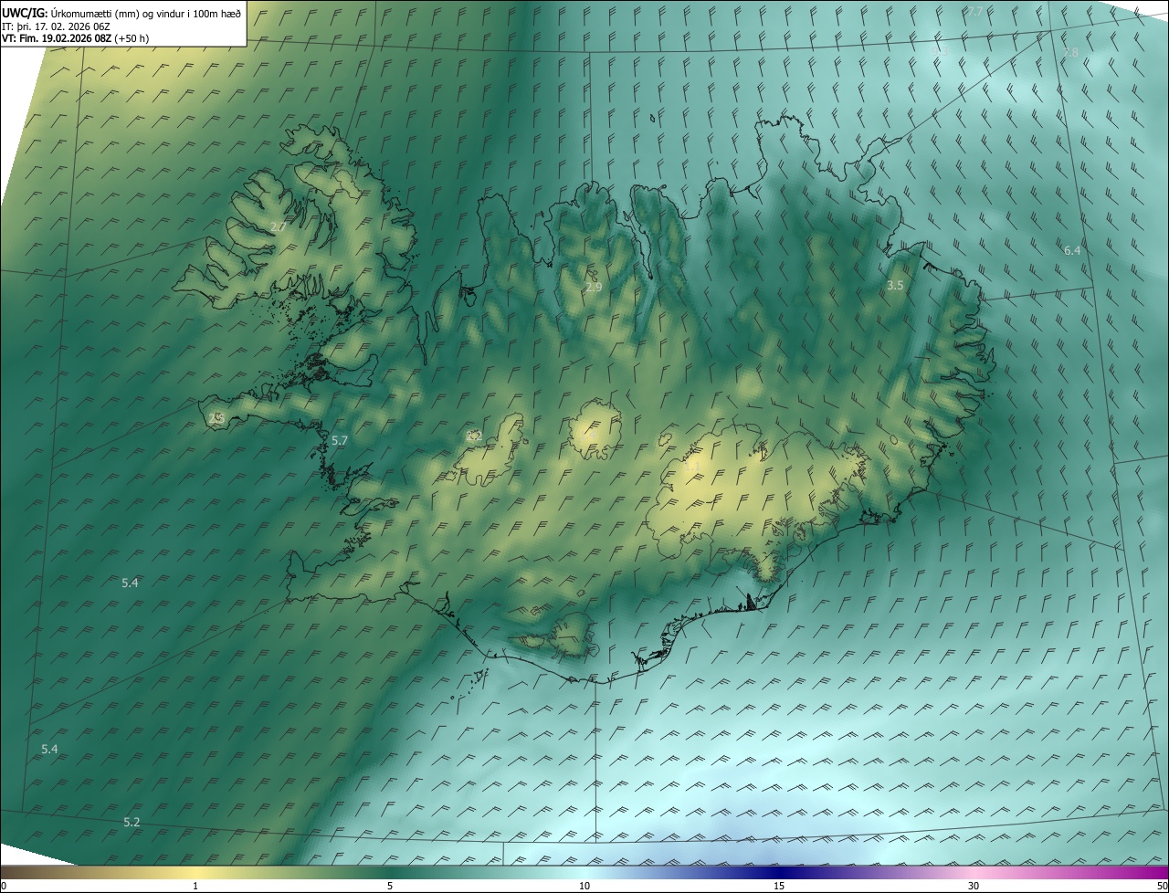Image resolution: width=1169 pixels, height=893 pixels.
Task: Click the 5.2 value in the southwest sea
Action: (132, 822)
